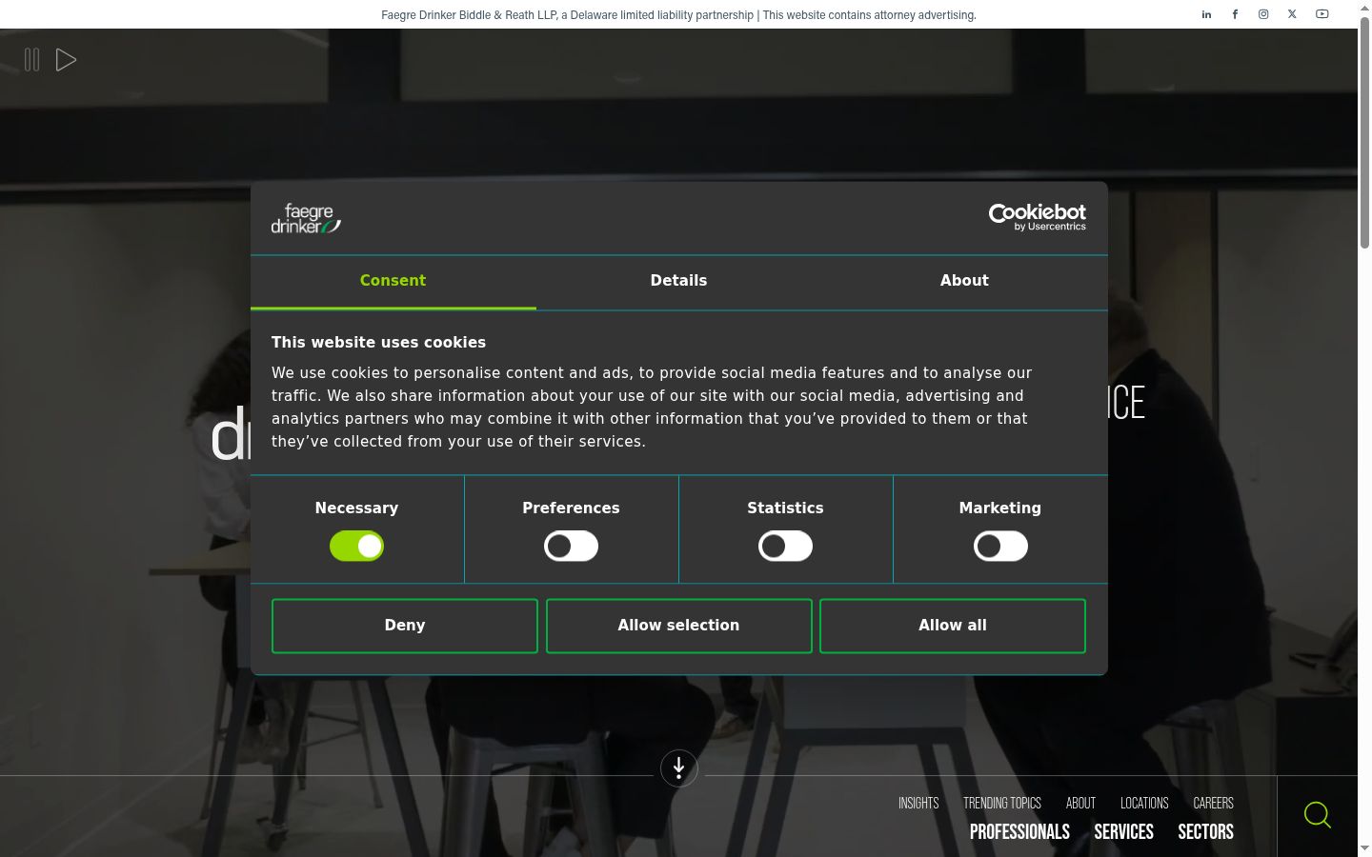Play the background video

click(66, 60)
